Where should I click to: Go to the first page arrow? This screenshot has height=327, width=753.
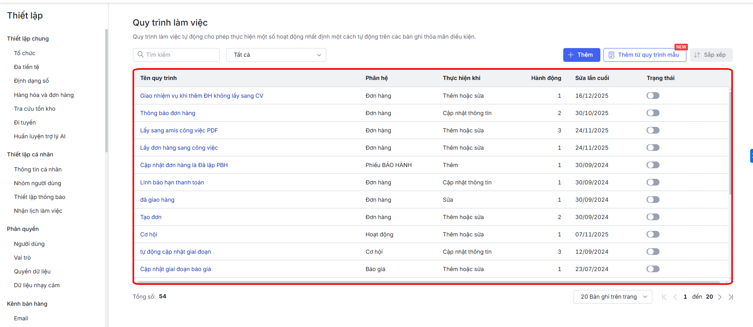click(x=664, y=297)
